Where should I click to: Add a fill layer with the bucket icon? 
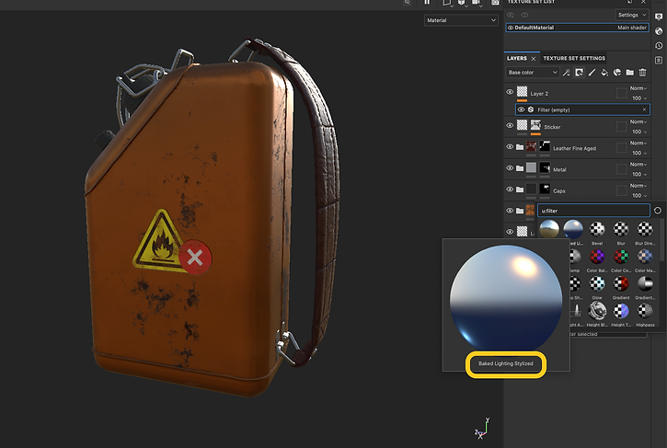(604, 73)
